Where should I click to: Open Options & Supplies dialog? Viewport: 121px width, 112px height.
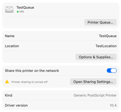click(96, 57)
